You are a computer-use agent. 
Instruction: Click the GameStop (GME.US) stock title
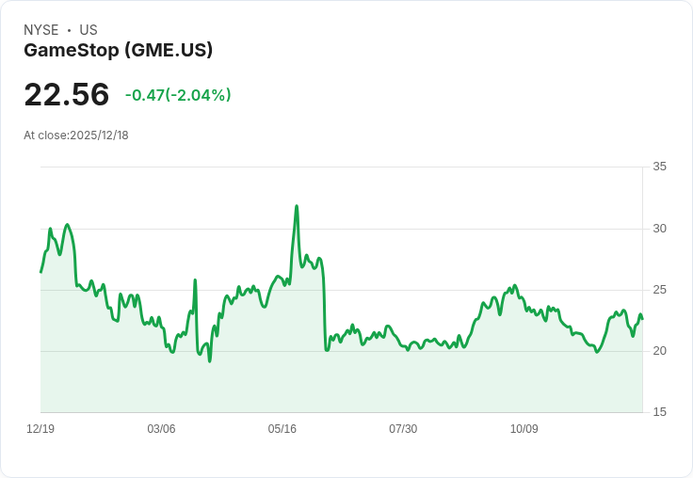[118, 50]
